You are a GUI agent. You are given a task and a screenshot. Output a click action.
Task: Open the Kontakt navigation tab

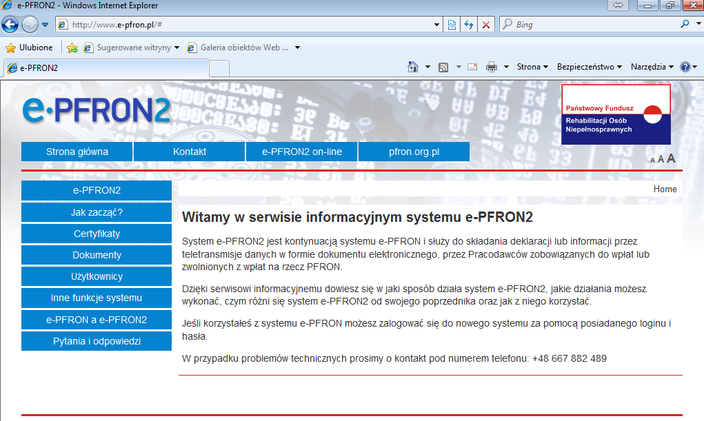pos(190,152)
